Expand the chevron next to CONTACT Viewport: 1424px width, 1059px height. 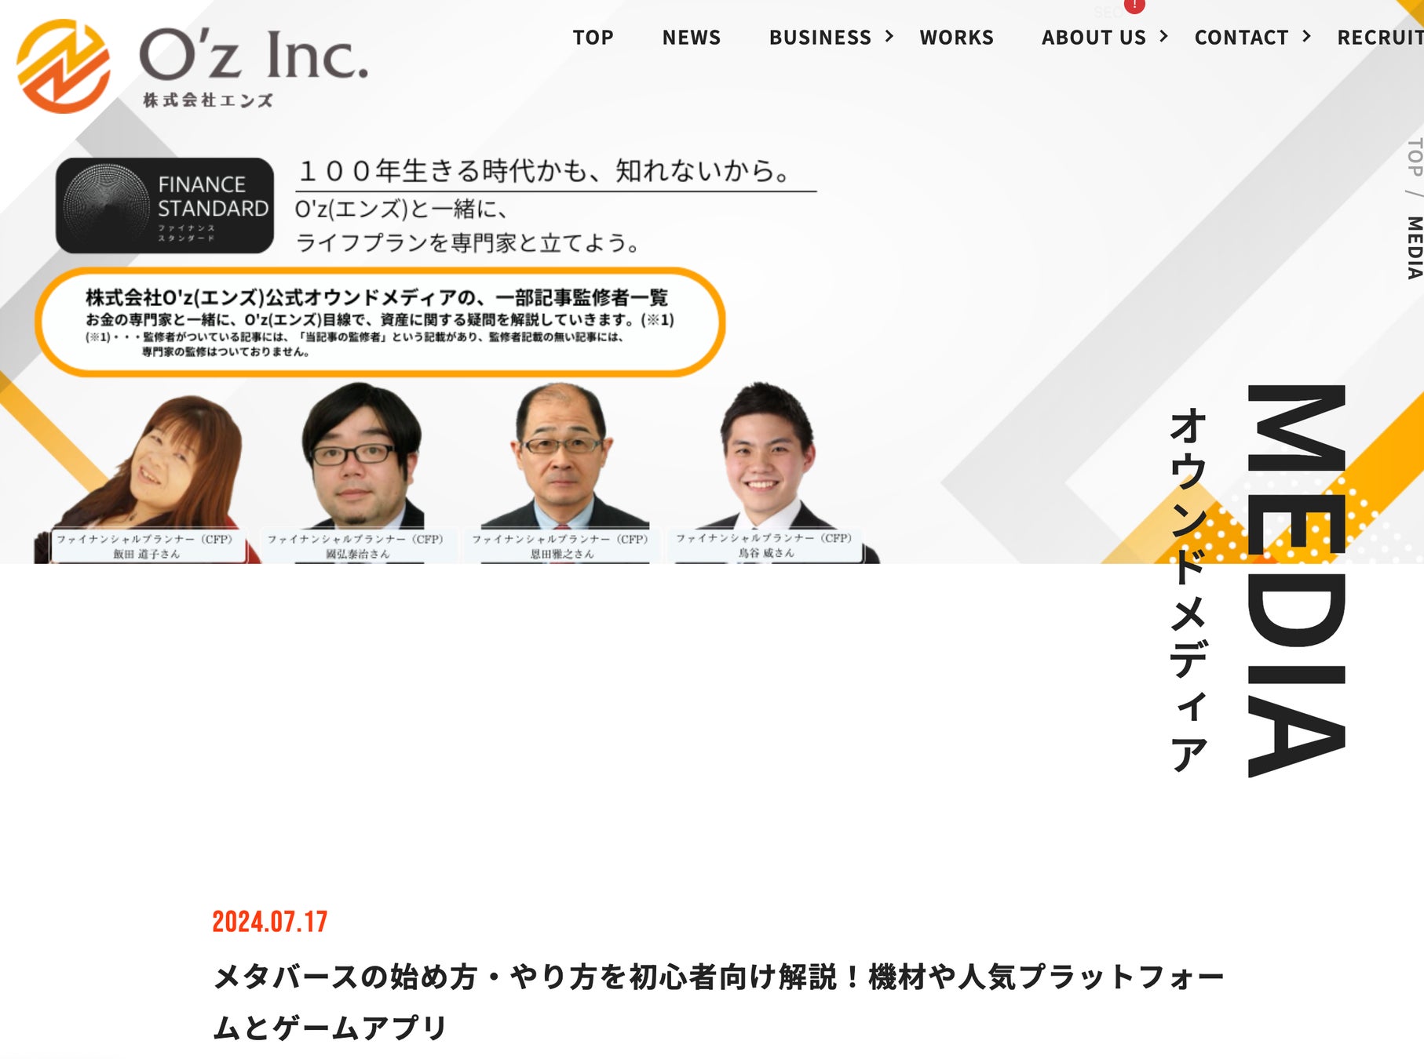pos(1307,36)
